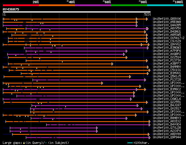Screen dimensions: 186x145
Task: Click the white query sequence bar
Action: pyautogui.click(x=77, y=12)
